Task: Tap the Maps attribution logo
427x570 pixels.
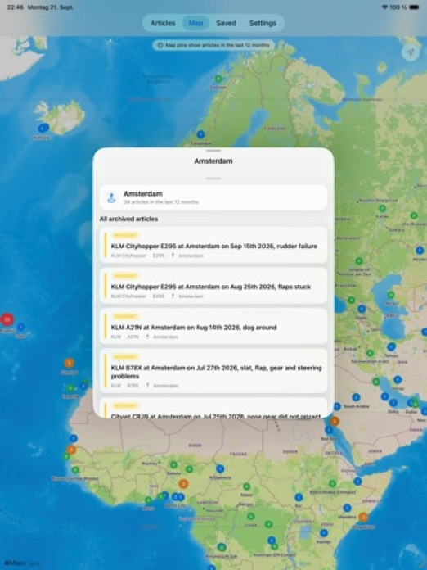Action: tap(15, 563)
